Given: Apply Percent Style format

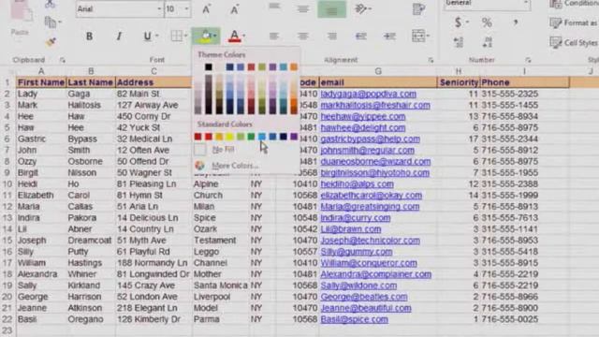Looking at the screenshot, I should point(487,22).
